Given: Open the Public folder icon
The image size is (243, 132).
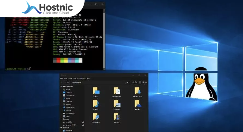Looking at the screenshot, I should 138,104.
